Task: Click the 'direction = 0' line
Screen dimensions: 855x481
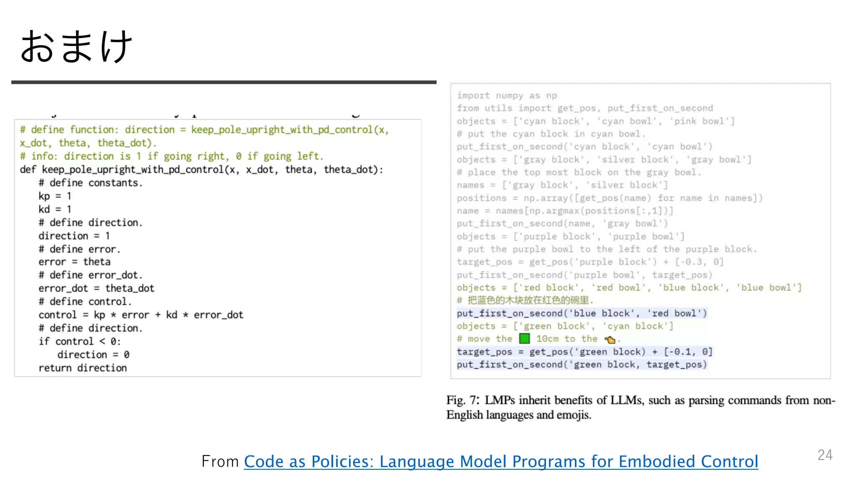Action: coord(94,354)
